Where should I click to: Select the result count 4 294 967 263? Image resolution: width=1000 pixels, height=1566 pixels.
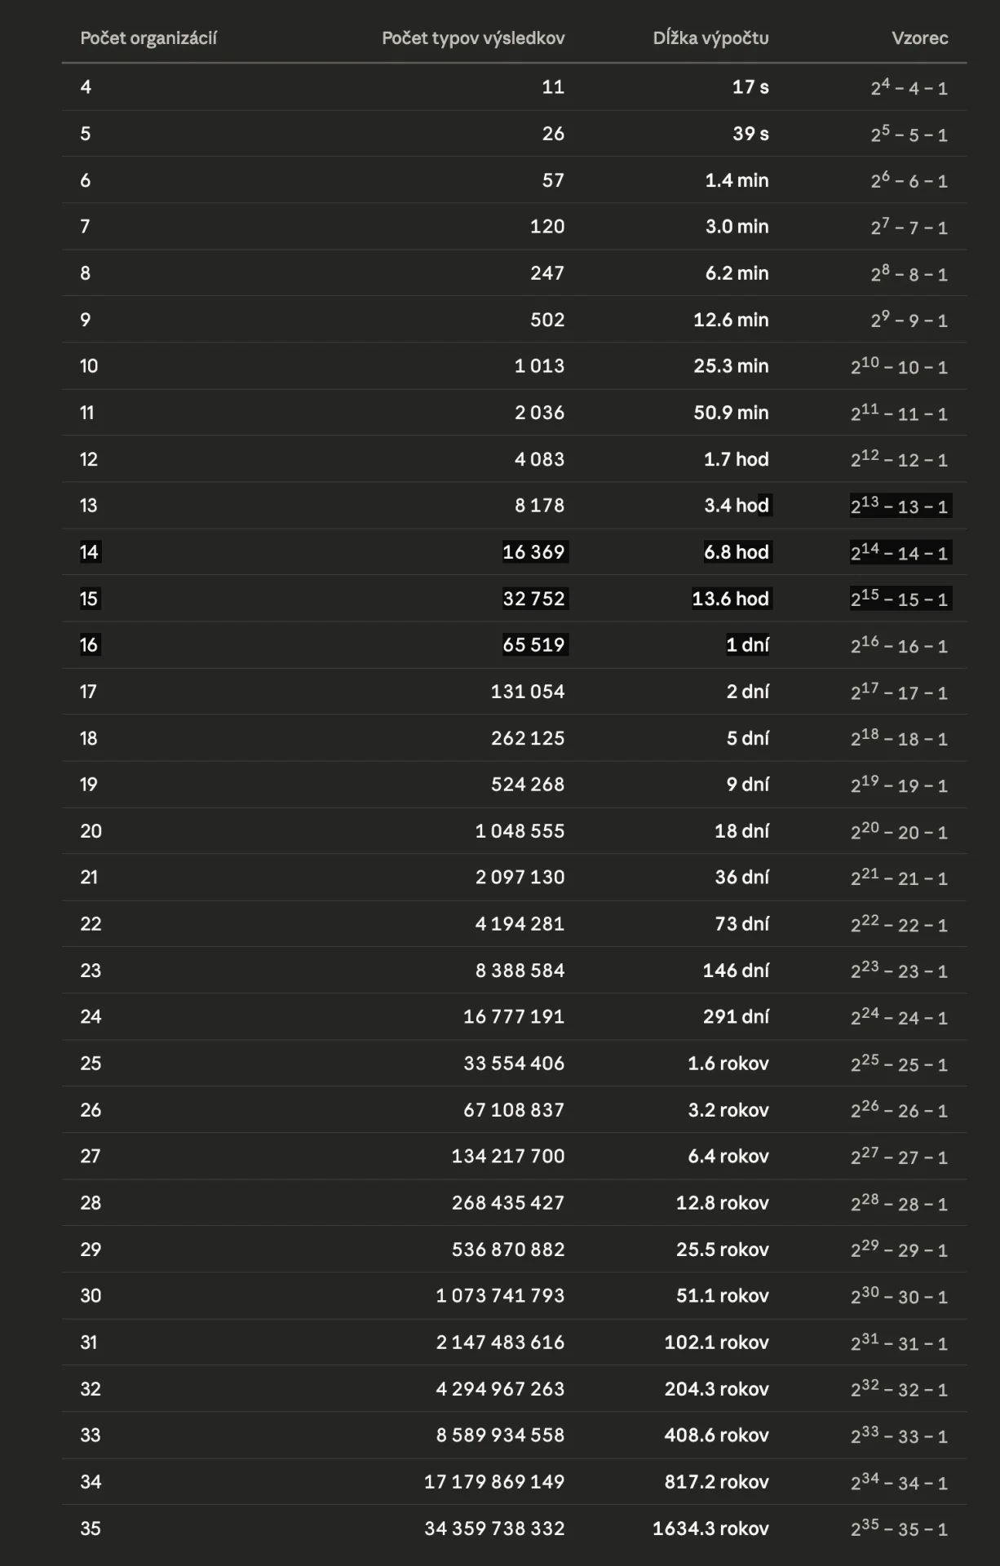[500, 1389]
